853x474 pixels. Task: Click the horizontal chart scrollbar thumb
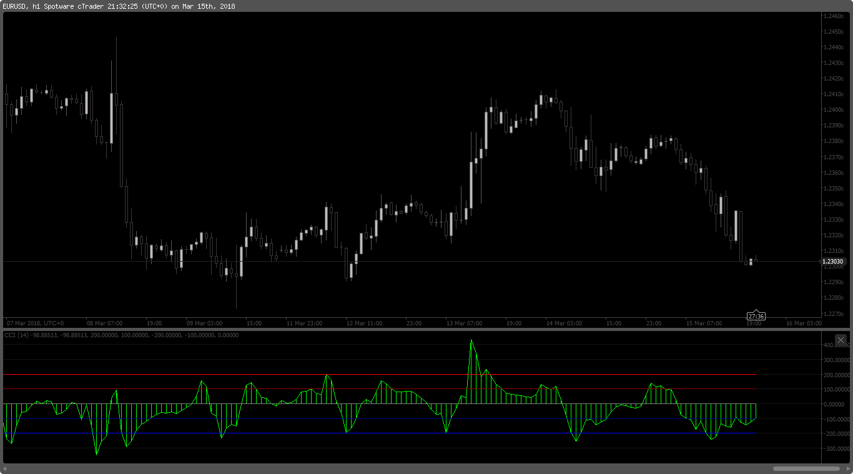tap(806, 468)
